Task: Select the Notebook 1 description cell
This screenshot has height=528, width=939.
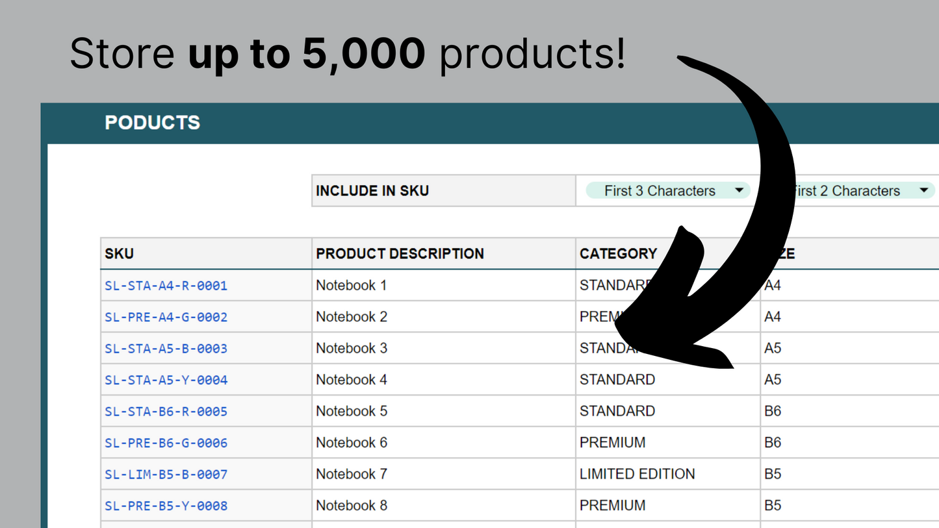Action: 351,285
